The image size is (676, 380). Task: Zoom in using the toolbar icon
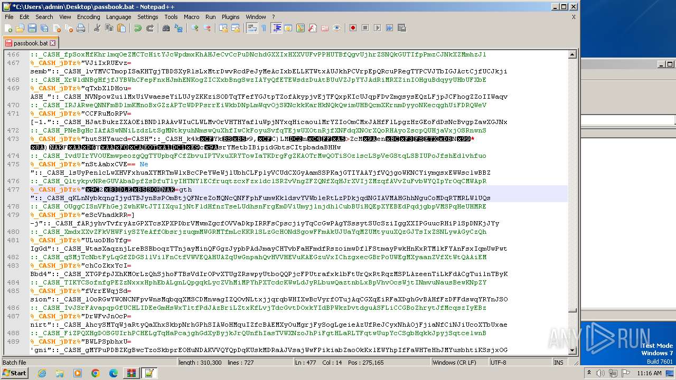click(x=195, y=28)
